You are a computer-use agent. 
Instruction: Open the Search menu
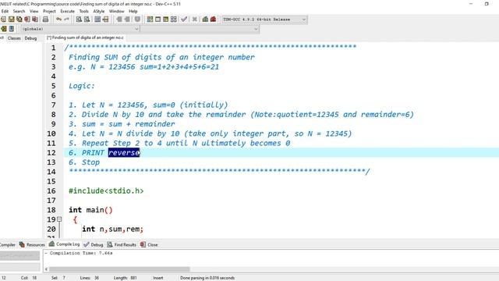(19, 11)
